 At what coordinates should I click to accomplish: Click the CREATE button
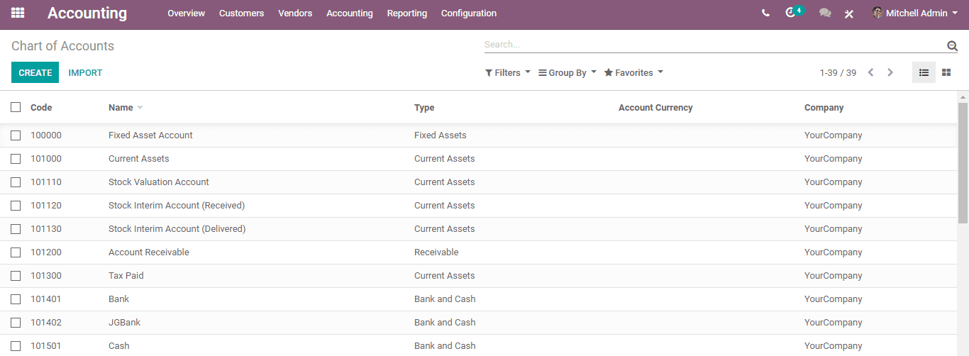coord(35,72)
